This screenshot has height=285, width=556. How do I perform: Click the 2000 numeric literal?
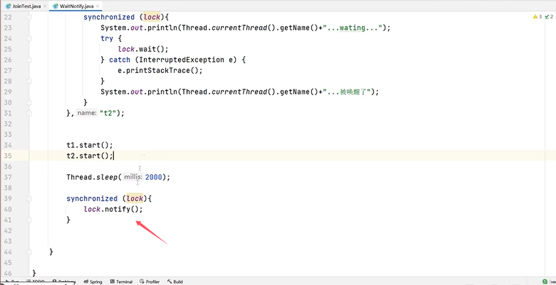[x=154, y=177]
